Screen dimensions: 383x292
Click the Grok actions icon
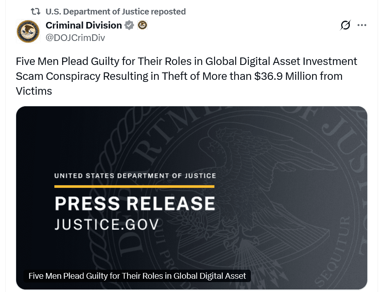click(x=345, y=25)
